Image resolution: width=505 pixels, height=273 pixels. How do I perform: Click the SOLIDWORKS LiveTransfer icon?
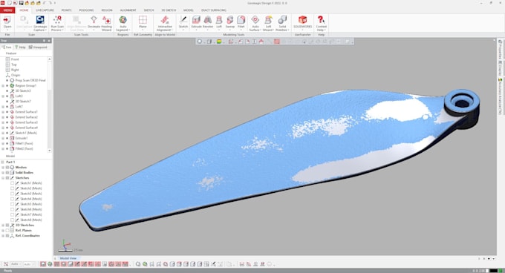tap(302, 20)
